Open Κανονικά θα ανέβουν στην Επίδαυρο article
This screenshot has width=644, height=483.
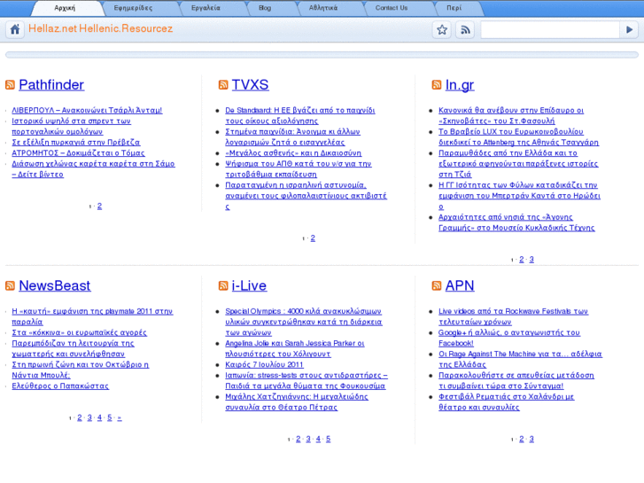(x=511, y=115)
